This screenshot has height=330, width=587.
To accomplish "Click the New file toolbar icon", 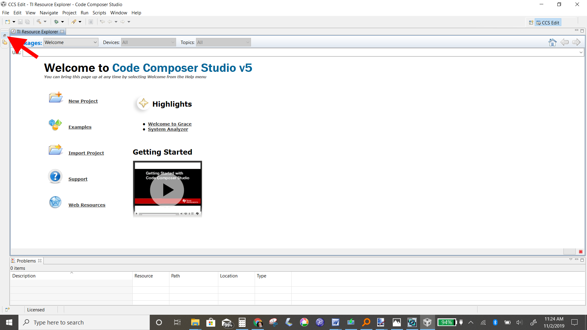I will [7, 22].
